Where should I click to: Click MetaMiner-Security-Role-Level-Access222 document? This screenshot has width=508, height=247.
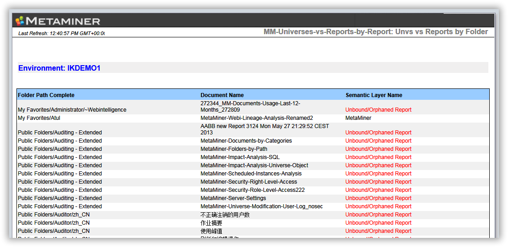pyautogui.click(x=253, y=190)
